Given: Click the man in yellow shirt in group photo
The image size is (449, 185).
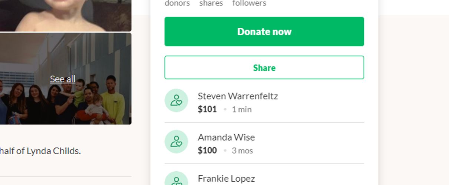Looking at the screenshot, I should 113,101.
